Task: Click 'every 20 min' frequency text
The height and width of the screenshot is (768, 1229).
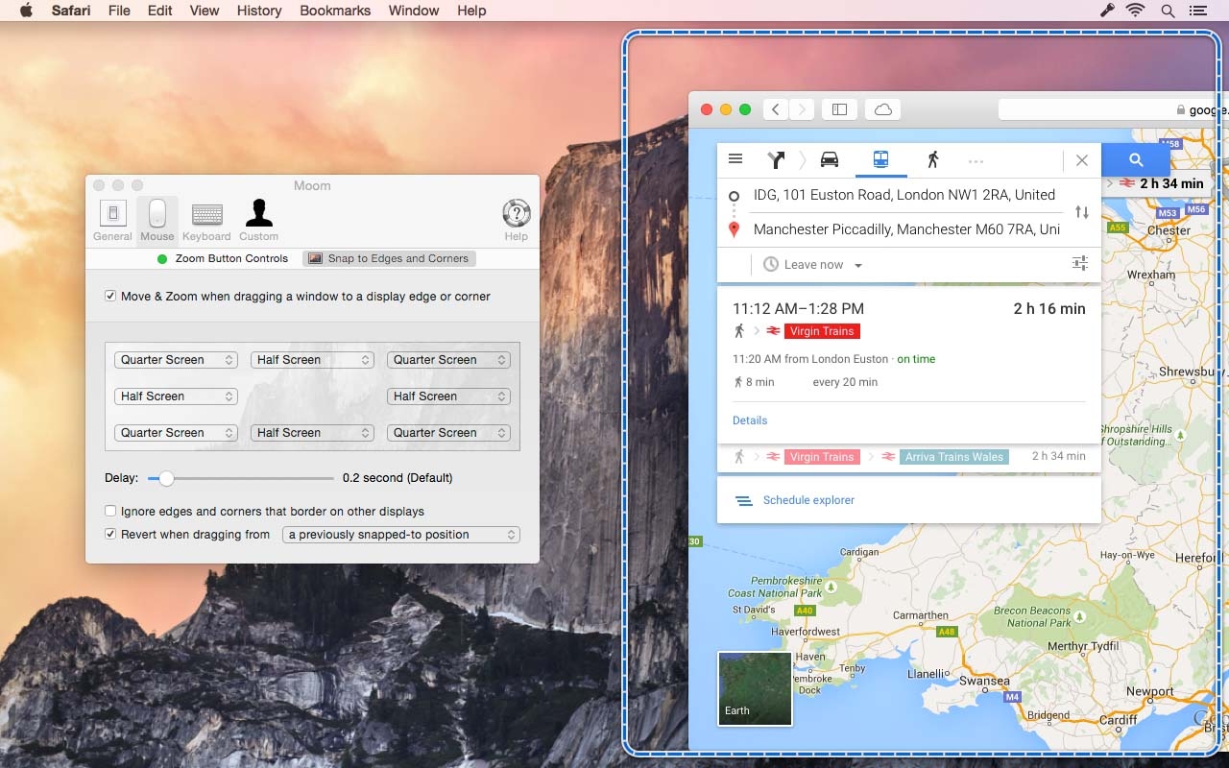Action: pyautogui.click(x=845, y=382)
